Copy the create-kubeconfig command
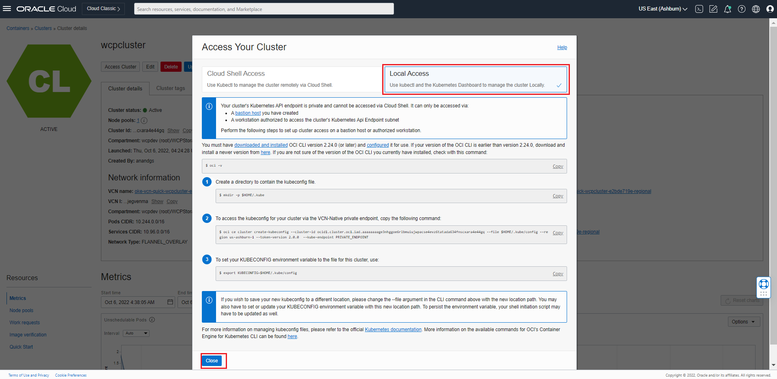The height and width of the screenshot is (379, 777). pos(558,233)
